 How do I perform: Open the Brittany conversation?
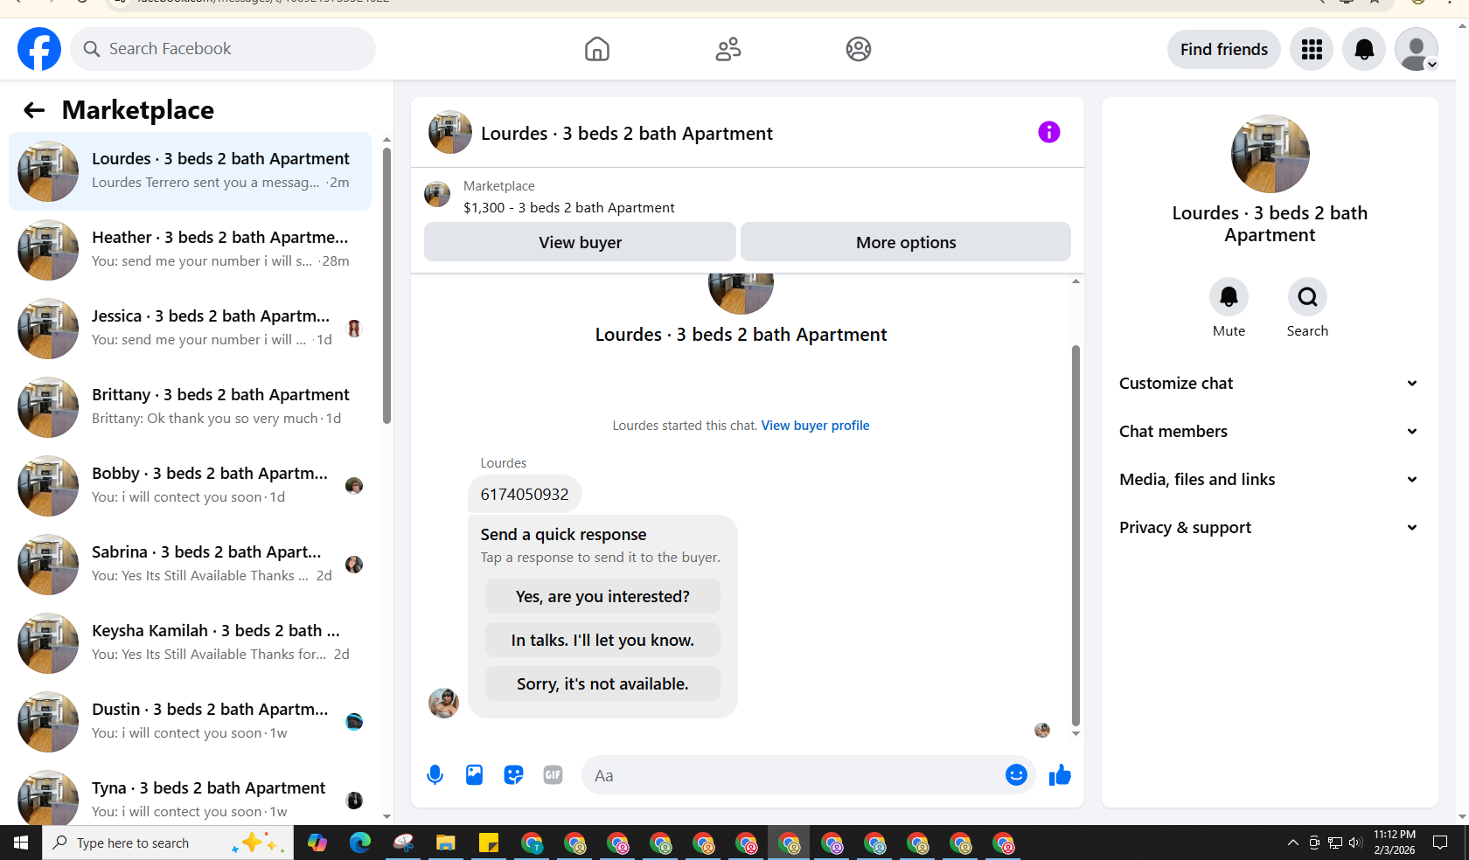tap(191, 407)
